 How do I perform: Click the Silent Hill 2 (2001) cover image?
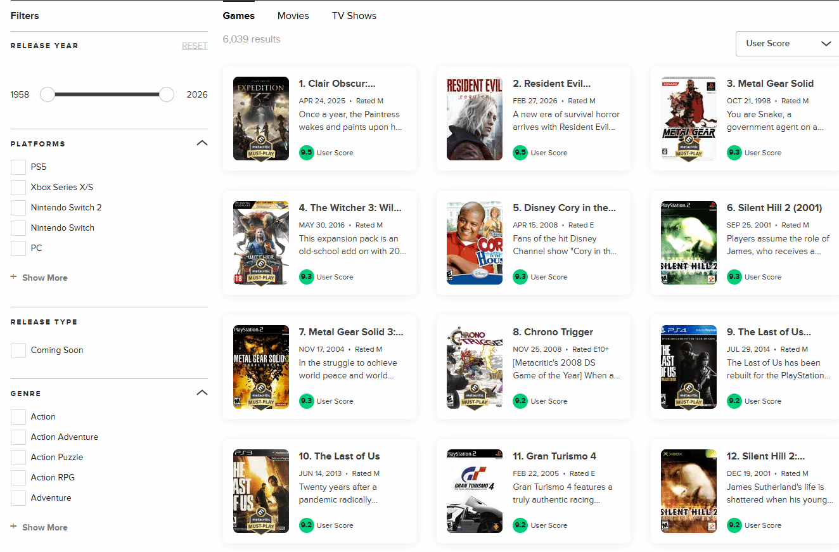(688, 243)
